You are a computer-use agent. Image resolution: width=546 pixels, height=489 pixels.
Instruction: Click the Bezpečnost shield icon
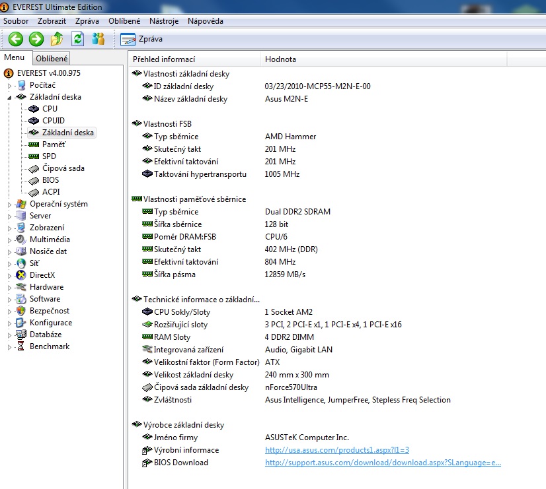(x=21, y=310)
